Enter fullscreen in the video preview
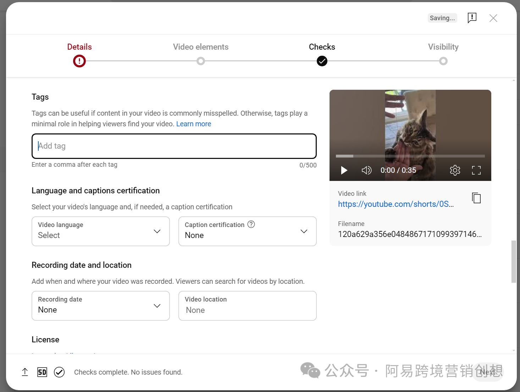 pos(476,170)
